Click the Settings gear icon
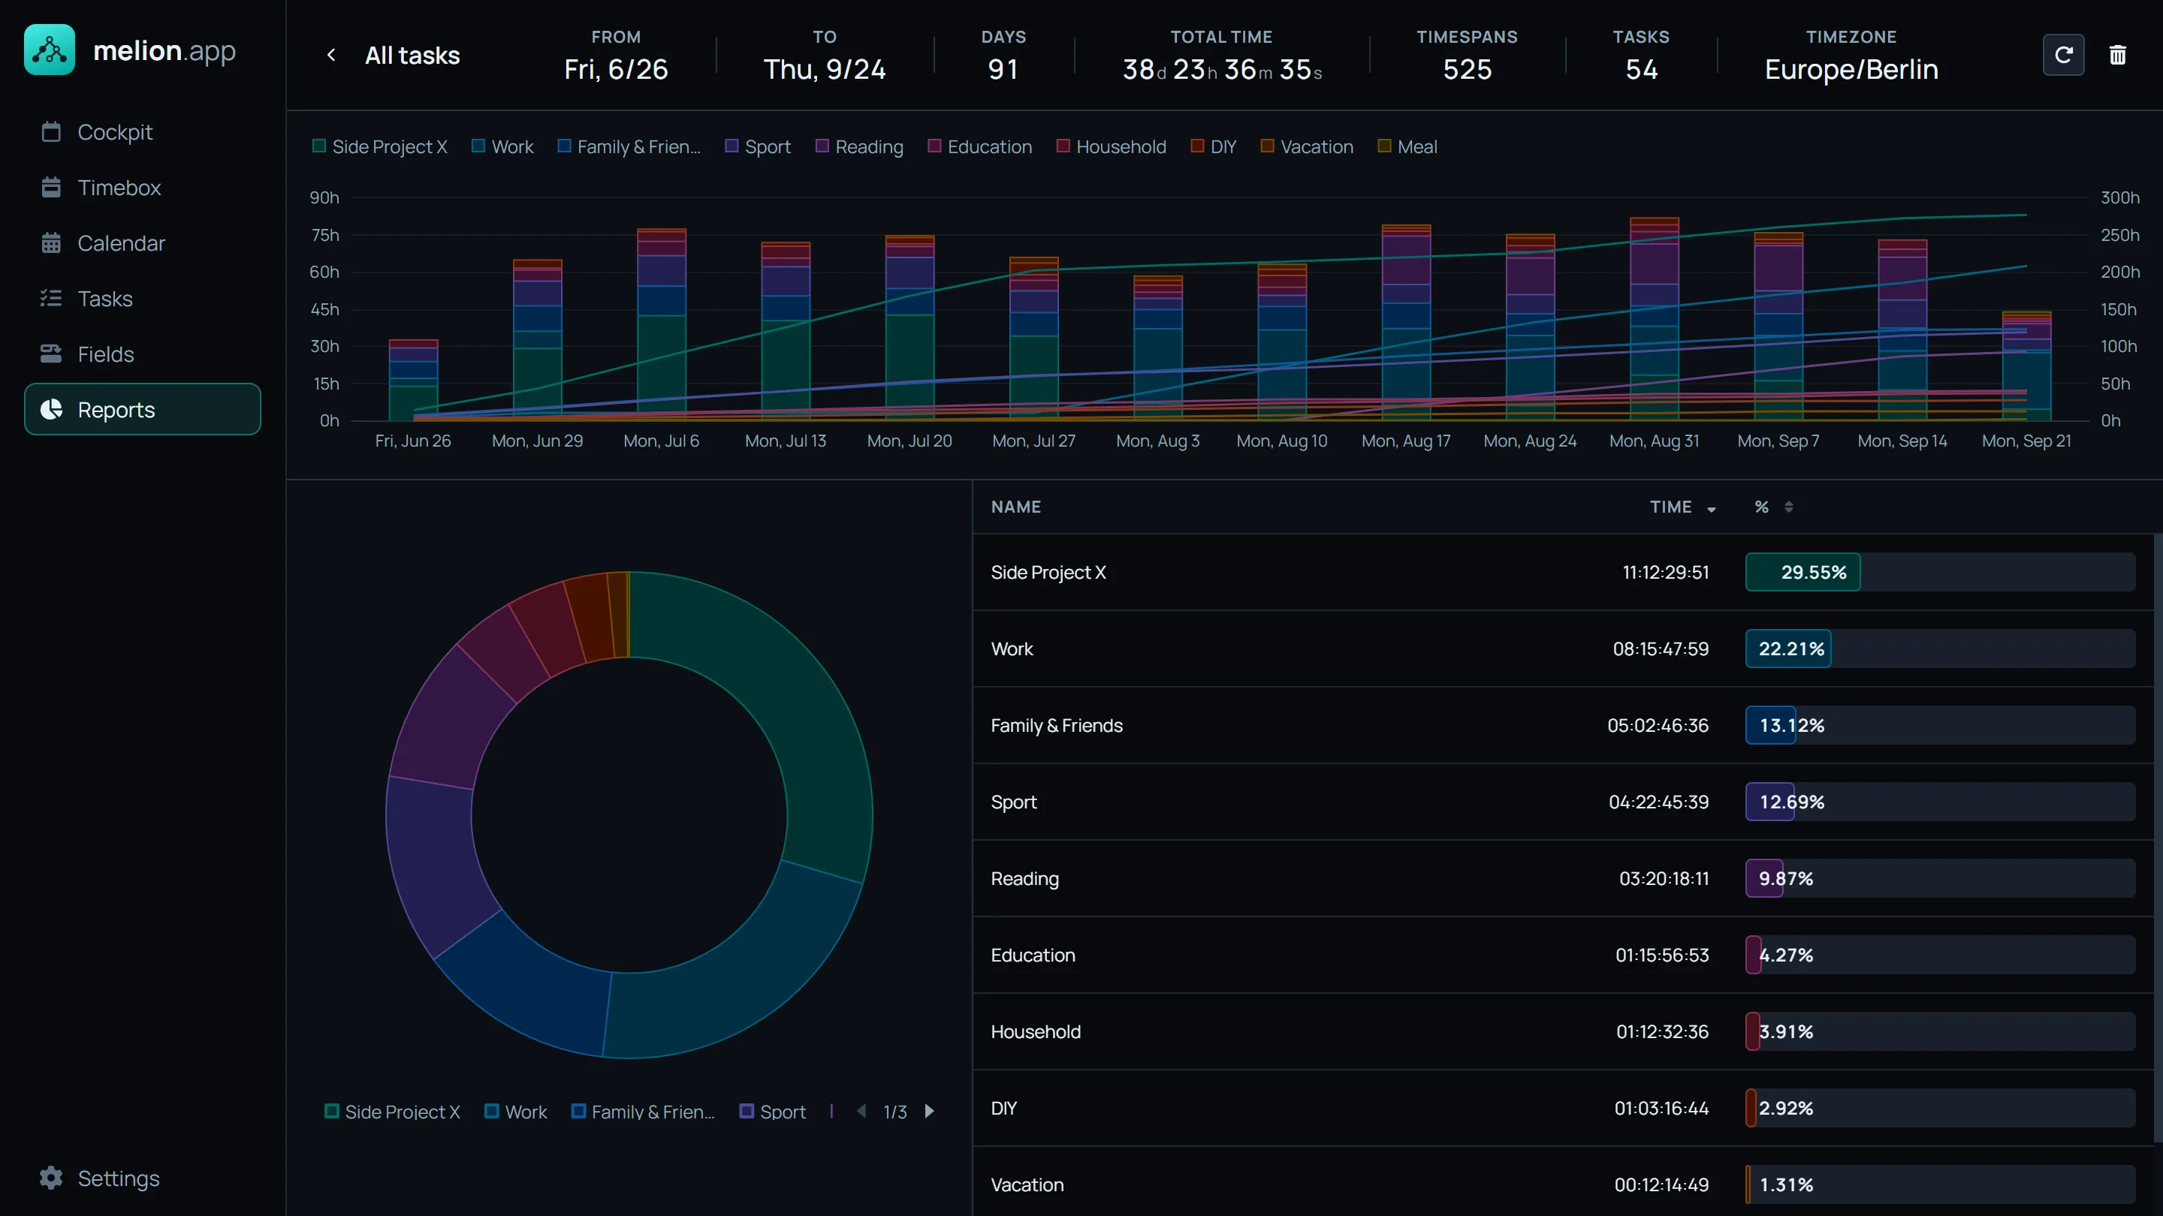This screenshot has height=1216, width=2163. click(x=51, y=1178)
